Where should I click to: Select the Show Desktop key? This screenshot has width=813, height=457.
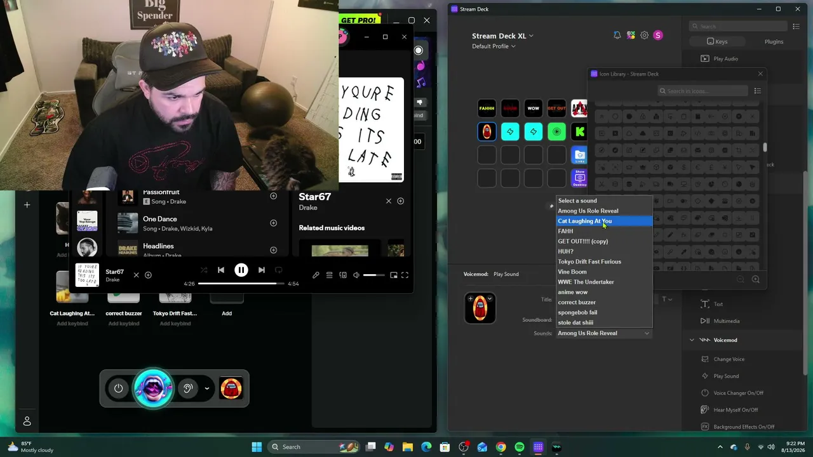pyautogui.click(x=579, y=178)
